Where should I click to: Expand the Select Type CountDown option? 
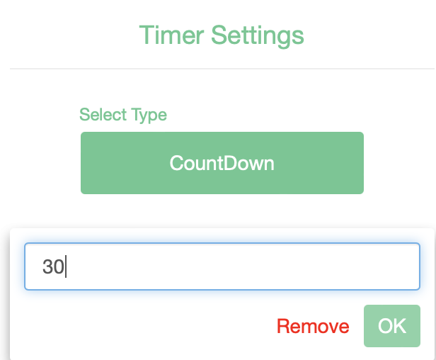222,163
